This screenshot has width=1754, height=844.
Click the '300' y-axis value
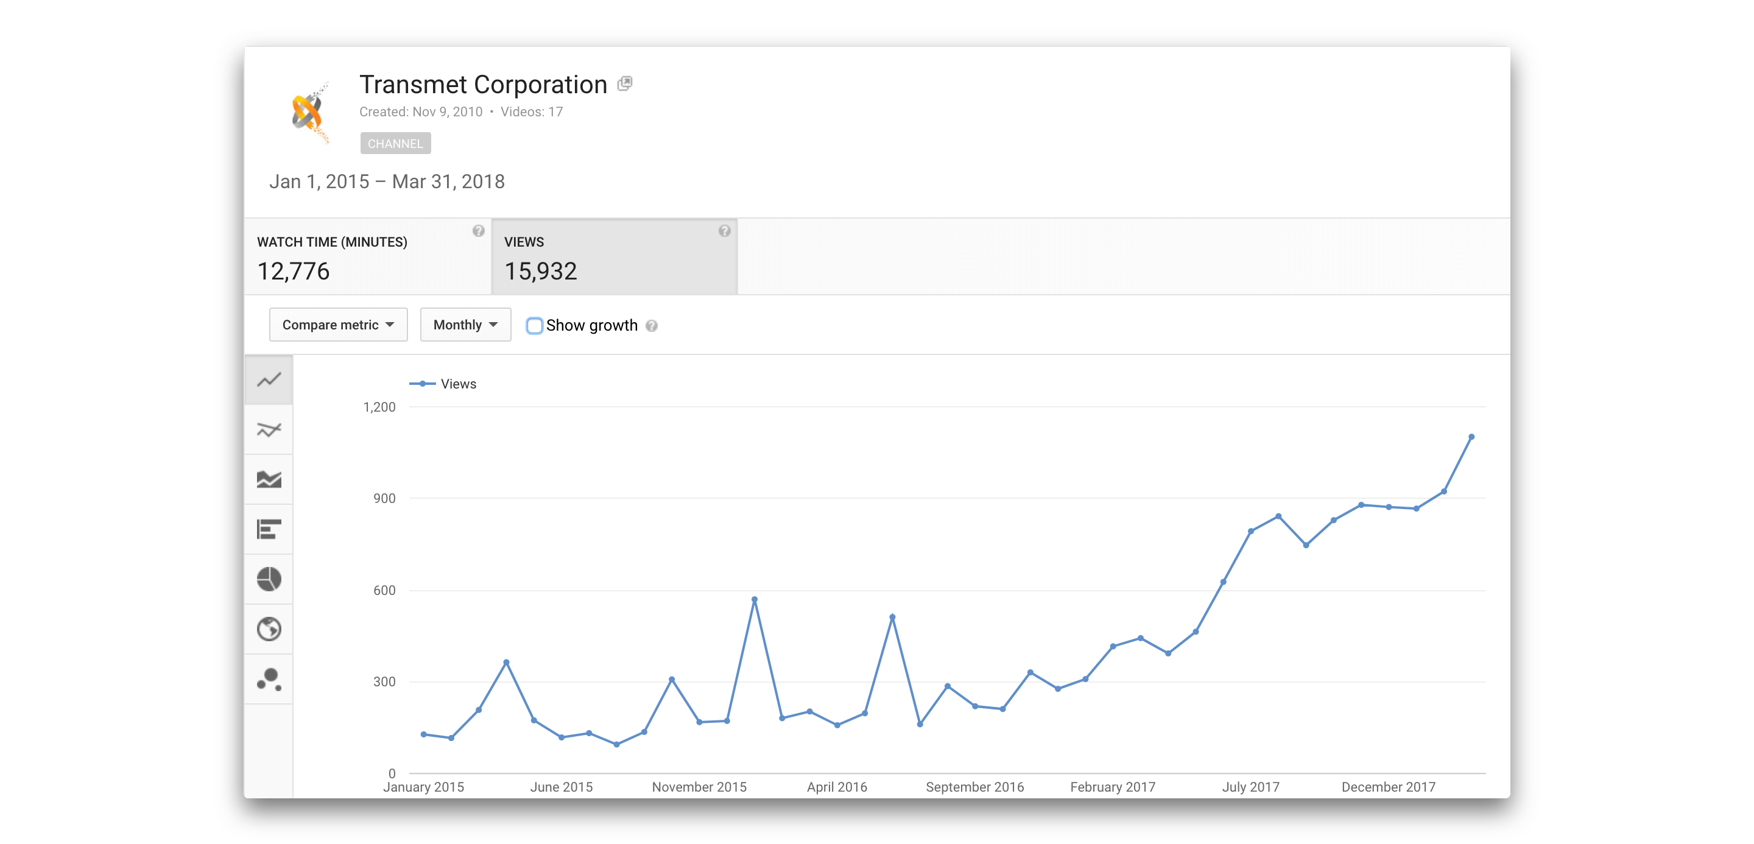pyautogui.click(x=384, y=681)
